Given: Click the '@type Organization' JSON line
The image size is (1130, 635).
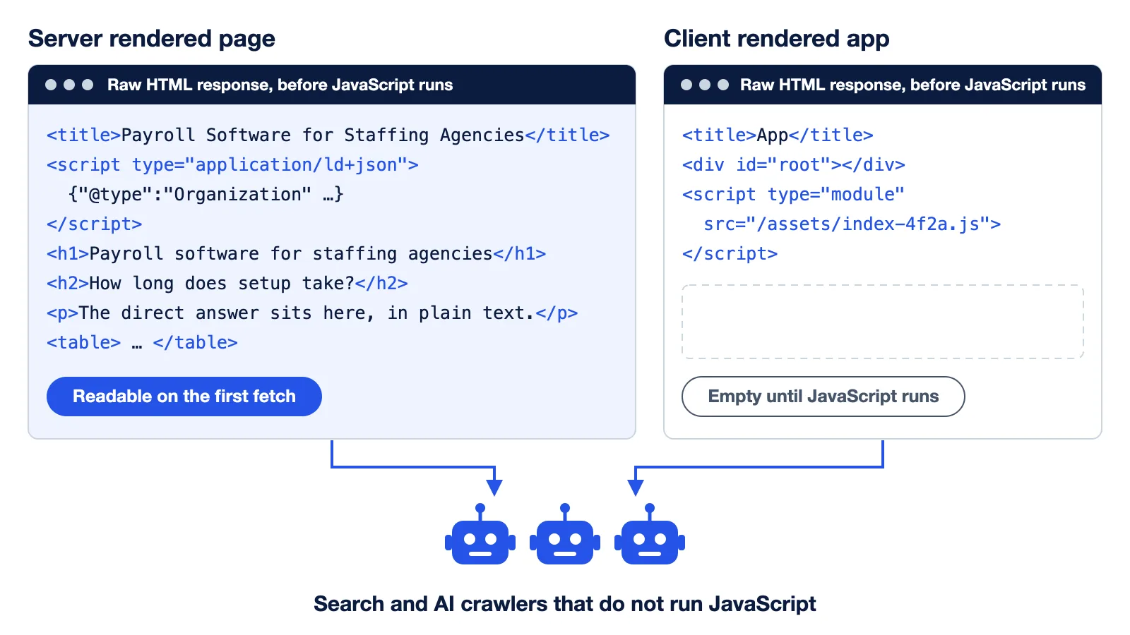Looking at the screenshot, I should pos(206,194).
